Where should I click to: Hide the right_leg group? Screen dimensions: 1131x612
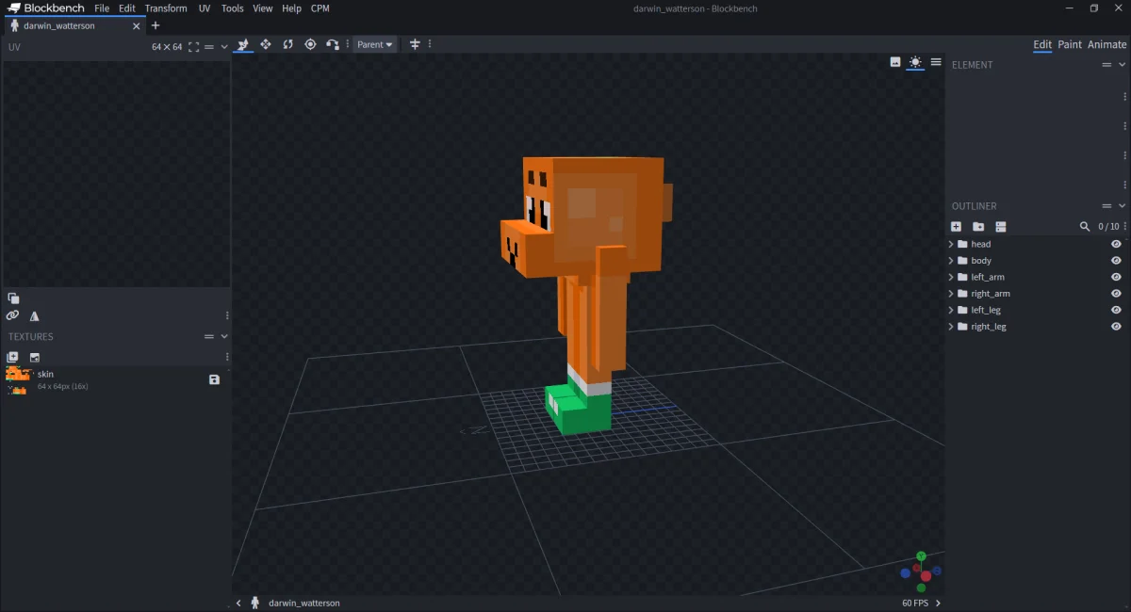[1116, 327]
